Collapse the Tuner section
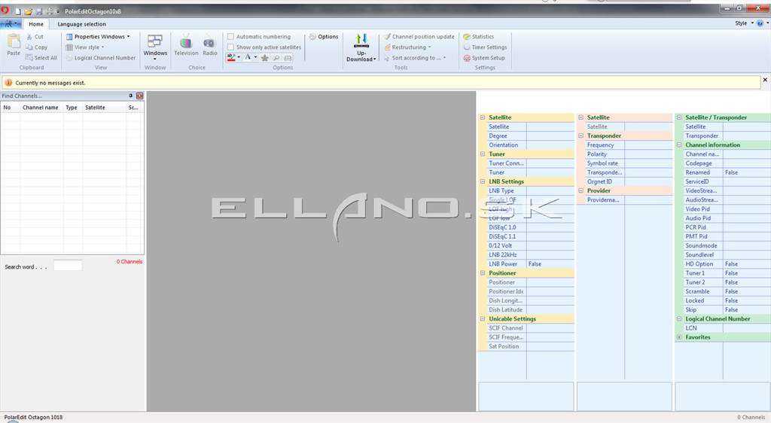The width and height of the screenshot is (771, 423). (x=483, y=154)
